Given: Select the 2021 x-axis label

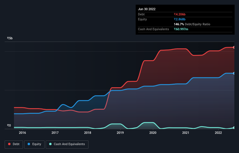Looking at the screenshot, I should click(x=186, y=133).
